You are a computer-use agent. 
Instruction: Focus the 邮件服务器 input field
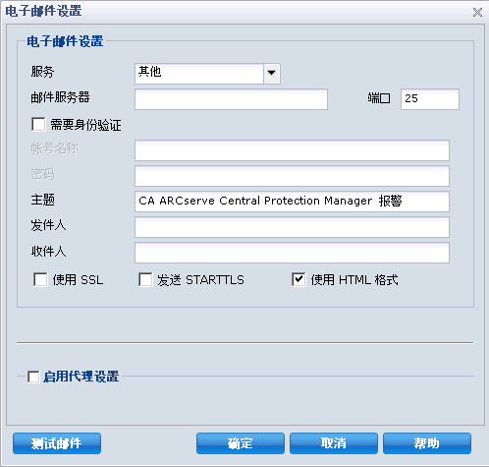point(231,99)
